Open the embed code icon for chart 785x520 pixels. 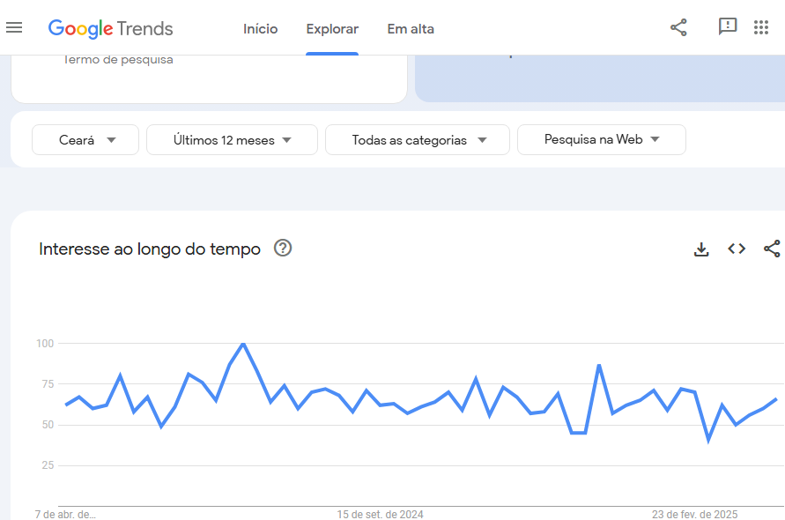[737, 249]
